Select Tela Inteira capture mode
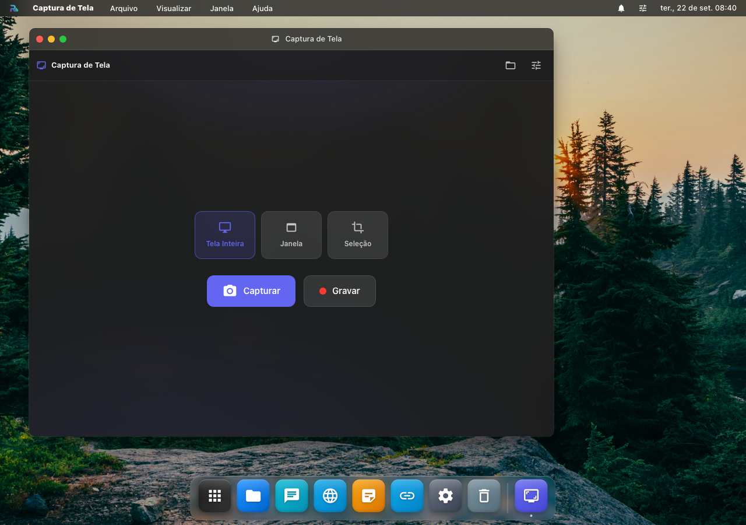The image size is (746, 525). pyautogui.click(x=225, y=235)
